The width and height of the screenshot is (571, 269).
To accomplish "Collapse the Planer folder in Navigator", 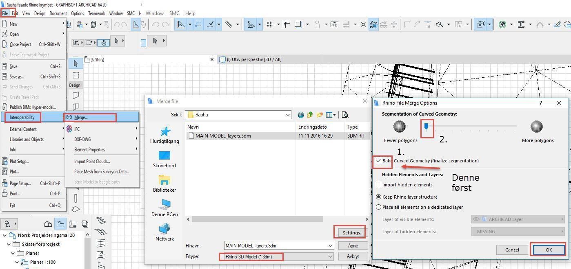I will [13, 253].
